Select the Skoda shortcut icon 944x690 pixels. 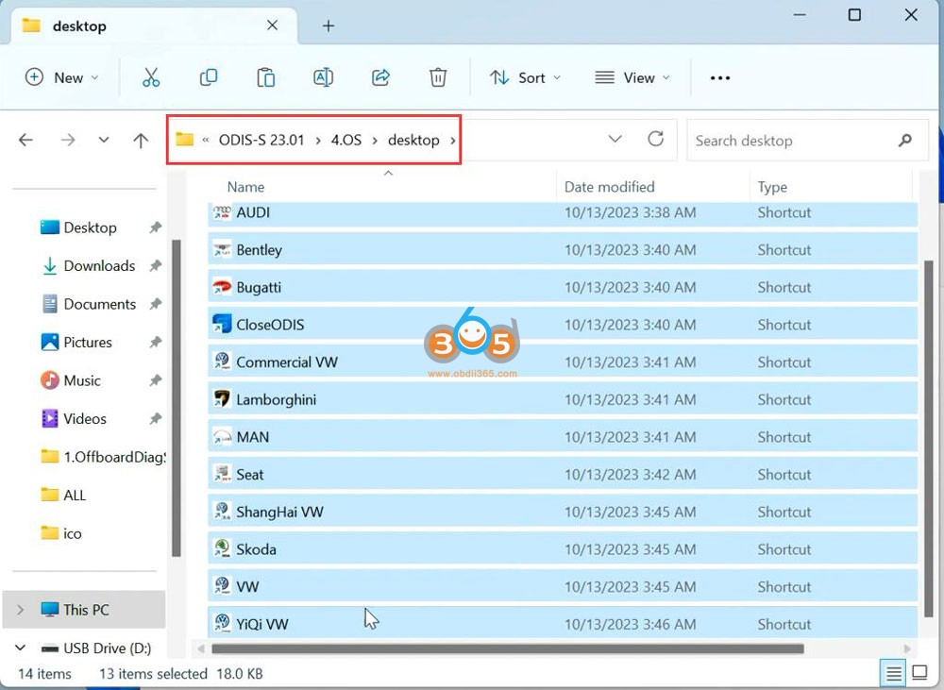click(222, 549)
